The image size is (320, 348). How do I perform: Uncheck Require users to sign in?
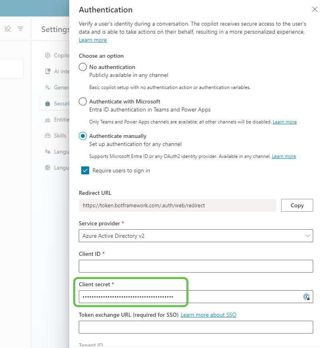click(85, 170)
